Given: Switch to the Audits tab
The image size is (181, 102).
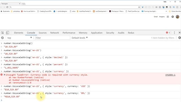Looking at the screenshot, I should tap(121, 33).
